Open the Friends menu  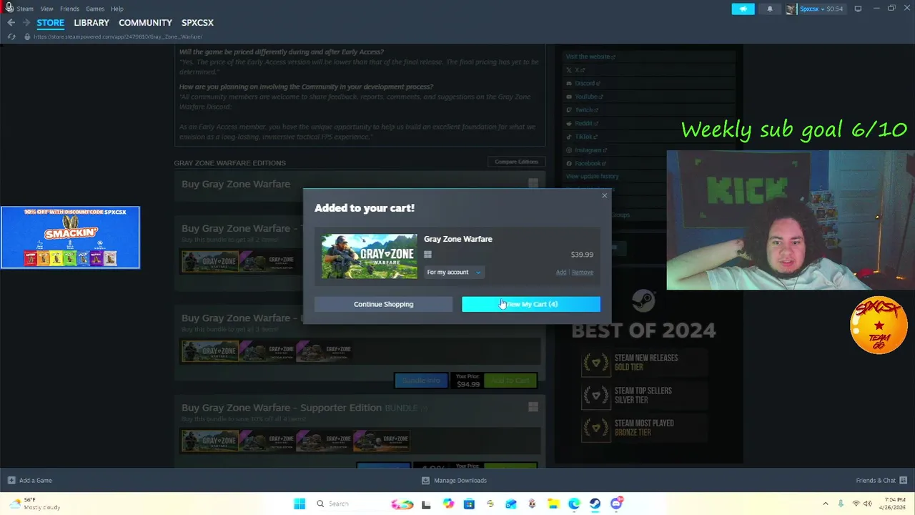pyautogui.click(x=69, y=9)
